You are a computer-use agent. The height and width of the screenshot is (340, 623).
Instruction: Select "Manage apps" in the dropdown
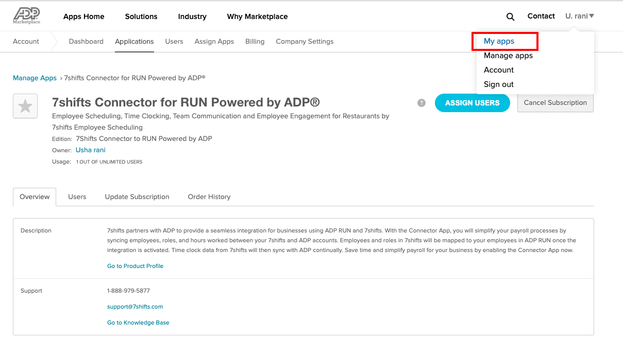click(508, 56)
